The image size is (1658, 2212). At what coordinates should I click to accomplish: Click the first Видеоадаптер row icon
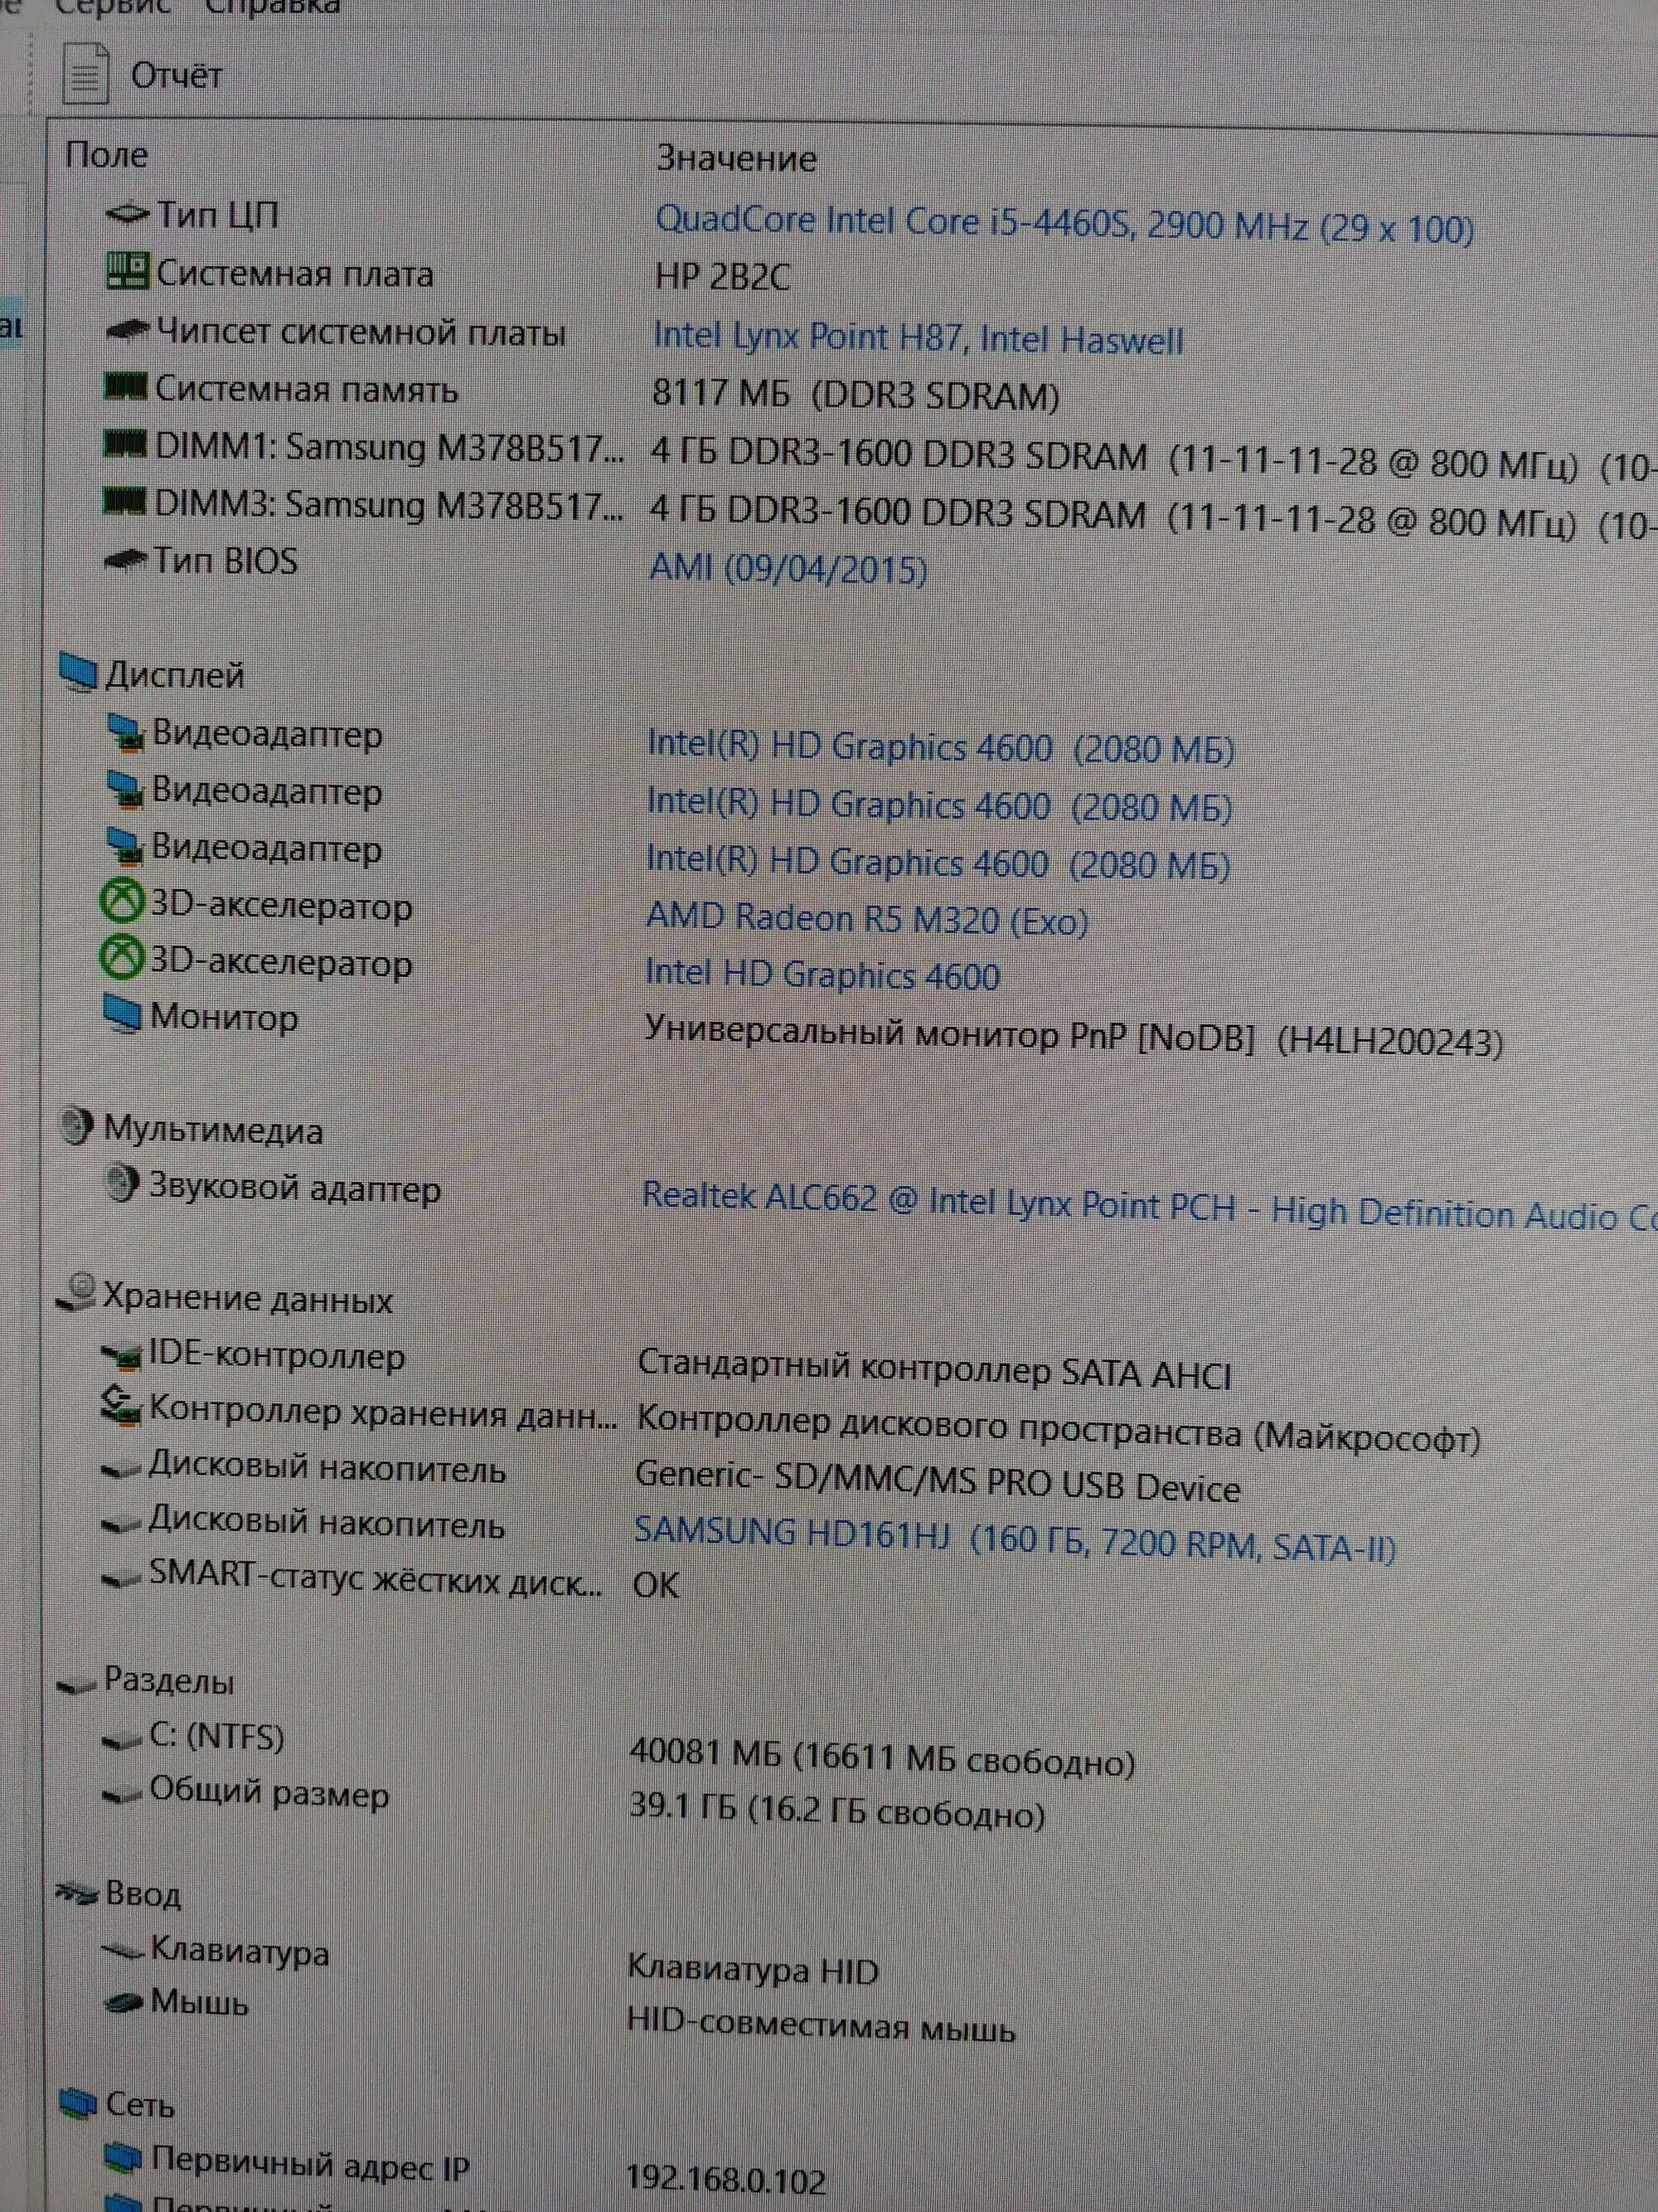(x=126, y=733)
